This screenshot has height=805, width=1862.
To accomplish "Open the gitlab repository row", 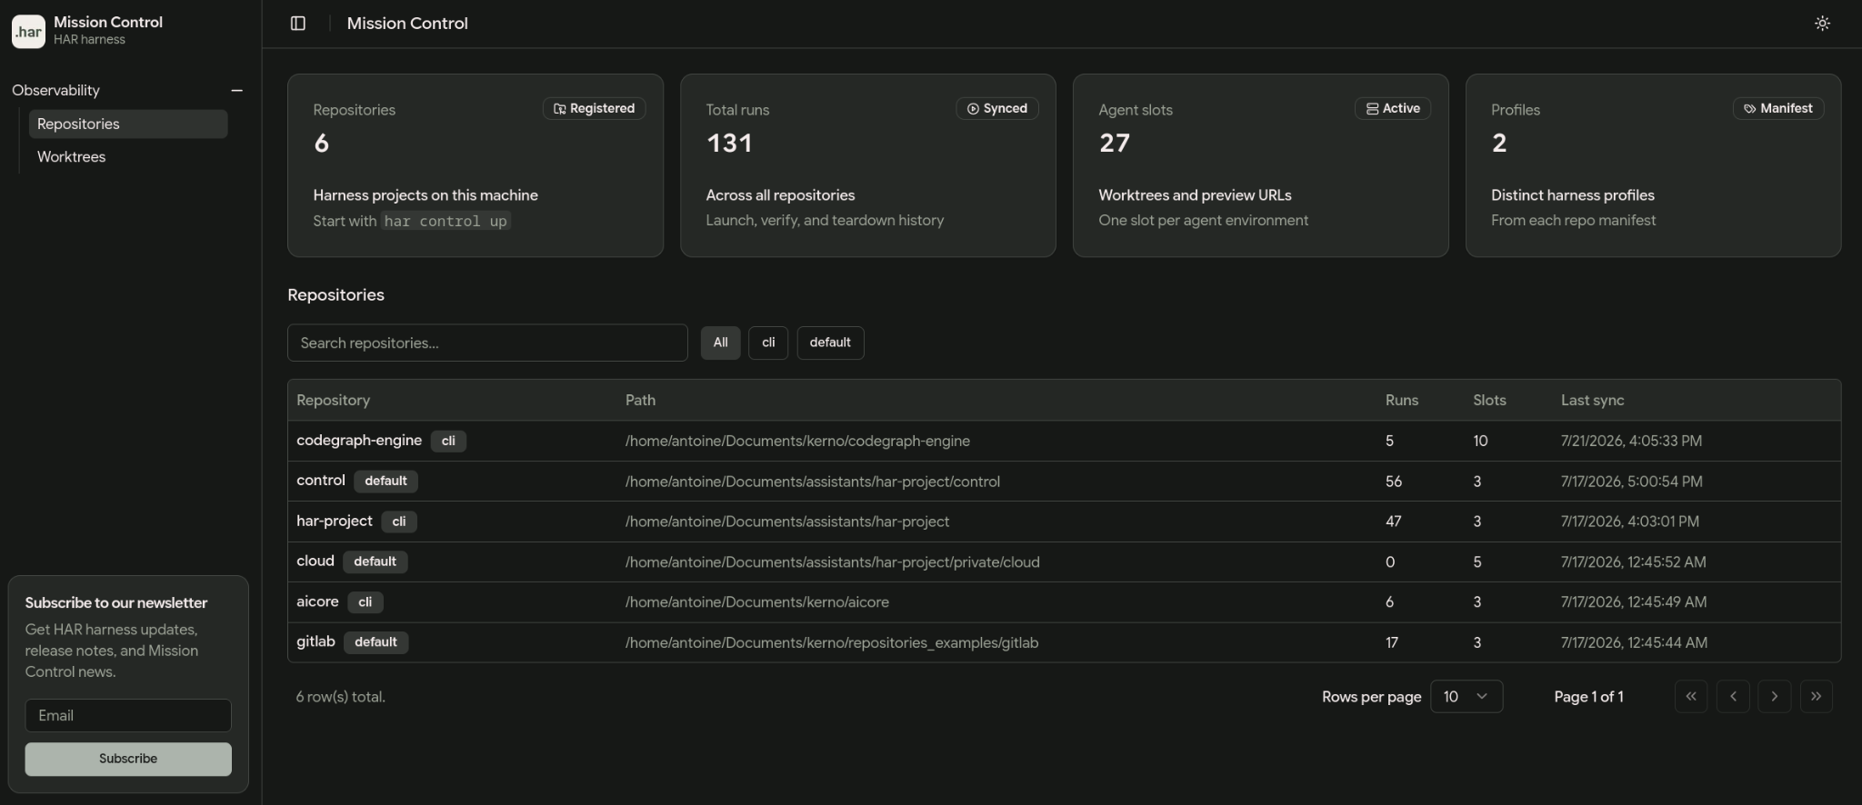I will coord(1064,643).
